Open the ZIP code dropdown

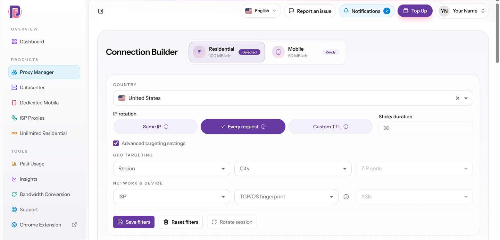click(414, 169)
